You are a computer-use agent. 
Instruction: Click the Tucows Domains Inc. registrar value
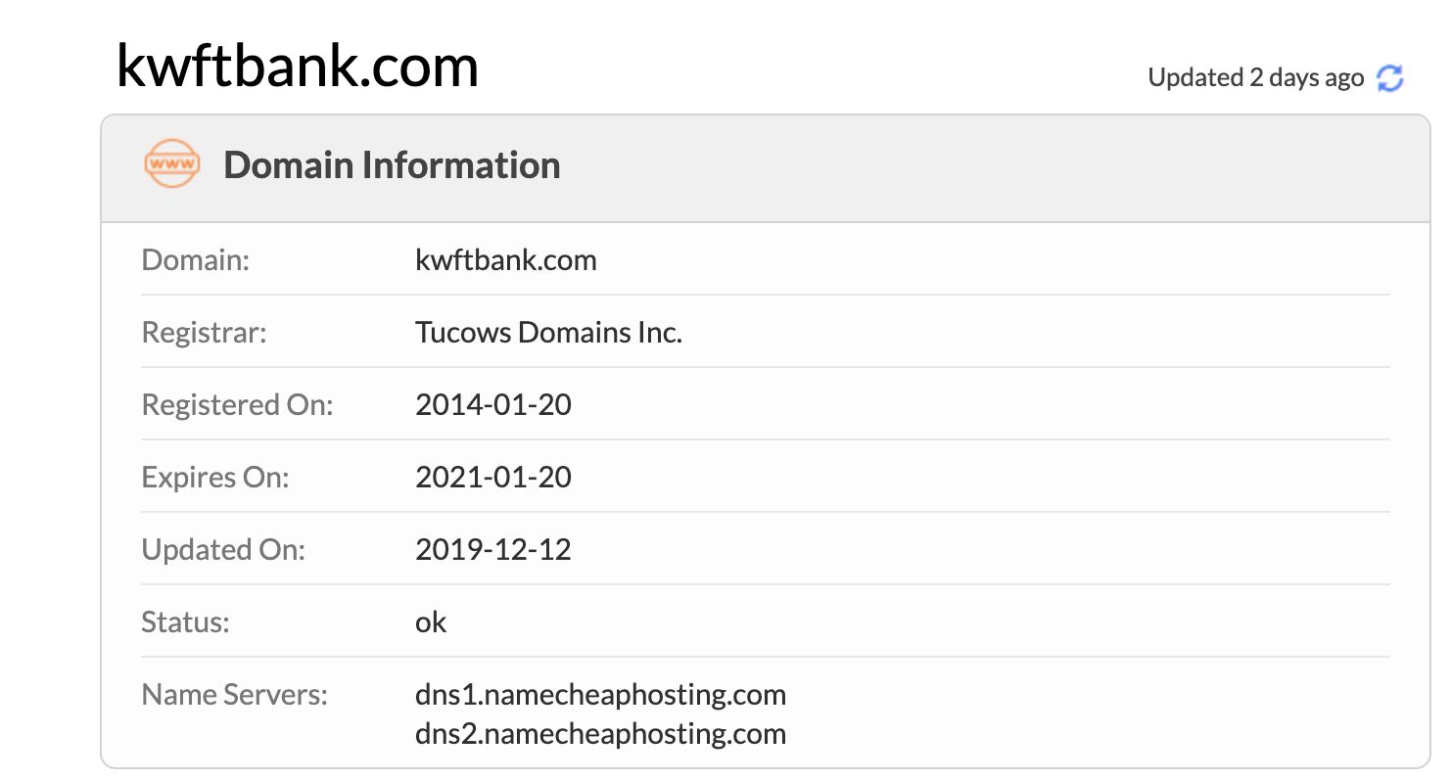point(548,333)
